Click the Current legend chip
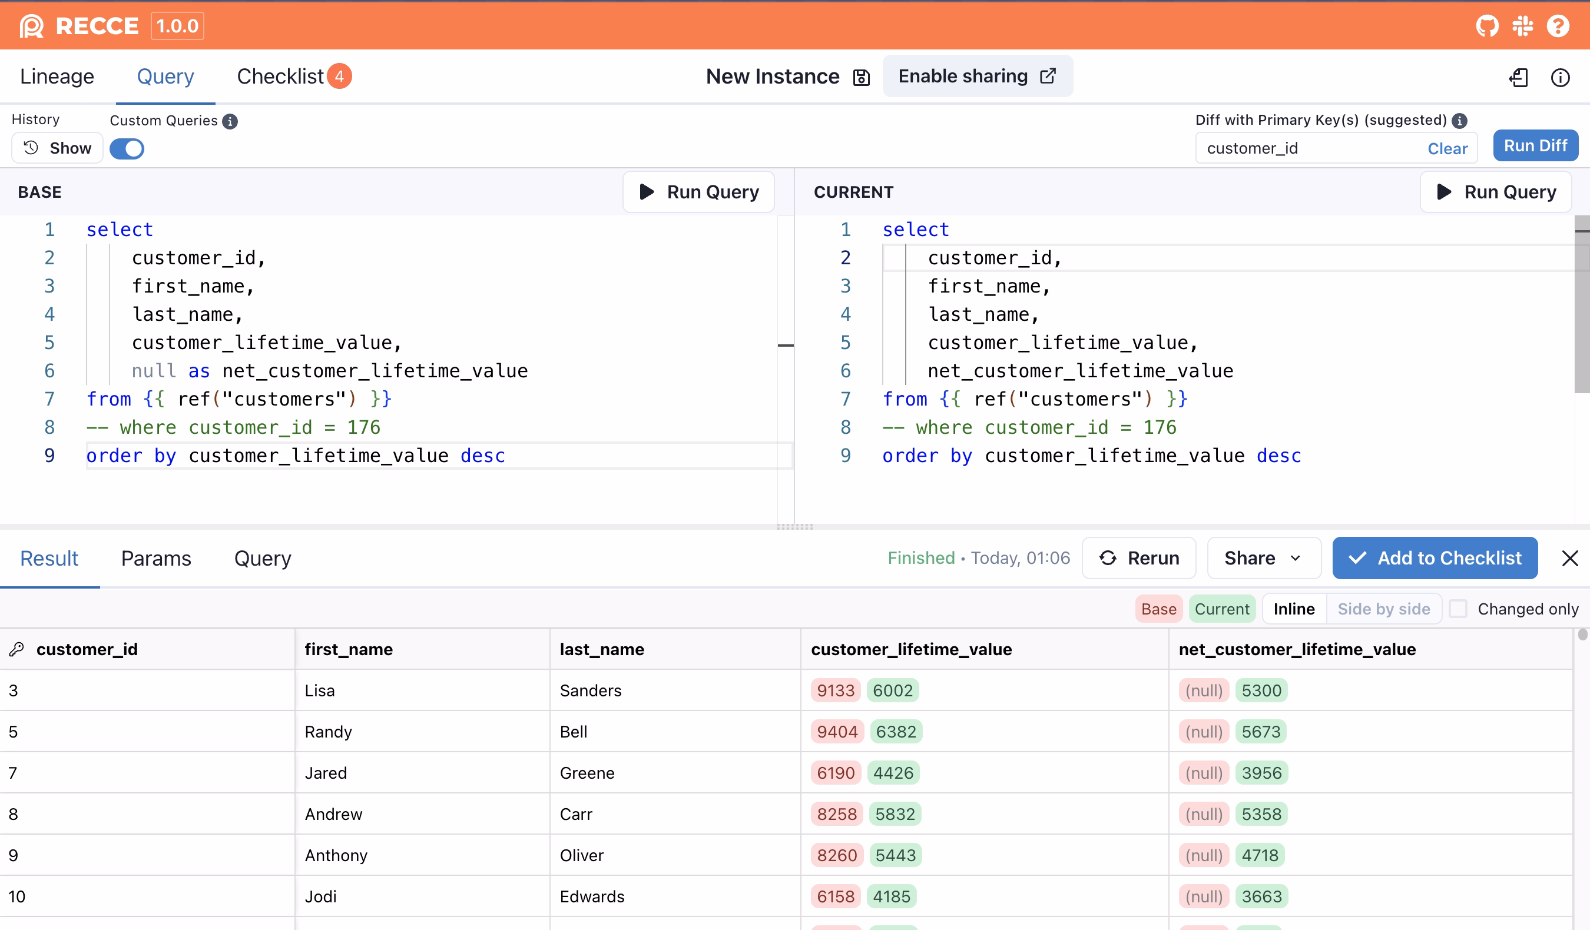The image size is (1590, 930). click(1221, 609)
